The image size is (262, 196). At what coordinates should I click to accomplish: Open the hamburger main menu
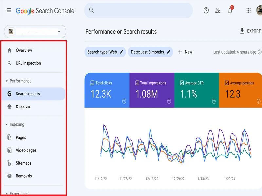tap(9, 10)
